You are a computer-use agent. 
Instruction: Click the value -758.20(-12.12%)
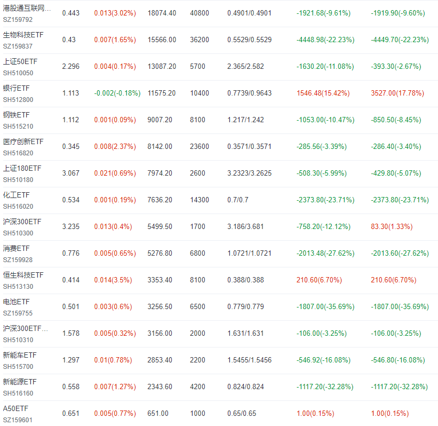pos(323,227)
